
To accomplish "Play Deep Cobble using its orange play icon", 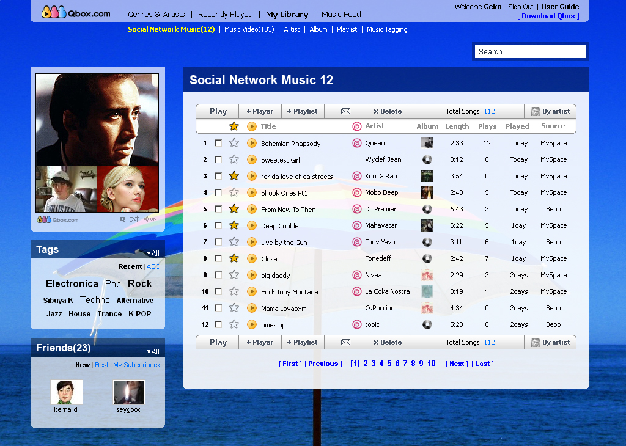I will [251, 225].
